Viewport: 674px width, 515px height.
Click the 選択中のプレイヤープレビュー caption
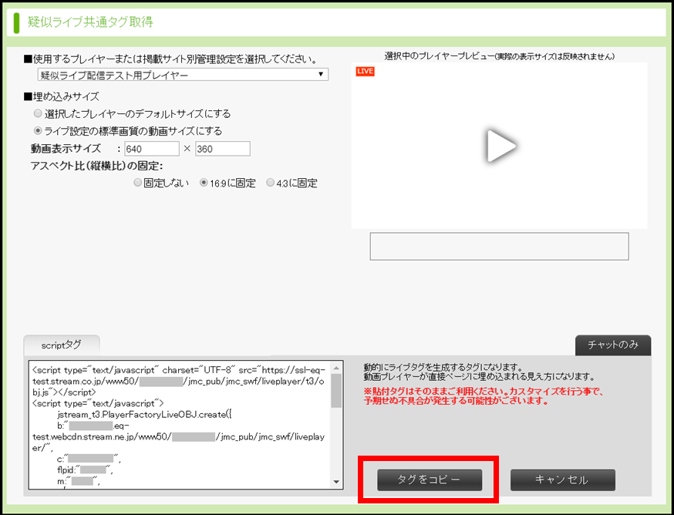(x=499, y=56)
